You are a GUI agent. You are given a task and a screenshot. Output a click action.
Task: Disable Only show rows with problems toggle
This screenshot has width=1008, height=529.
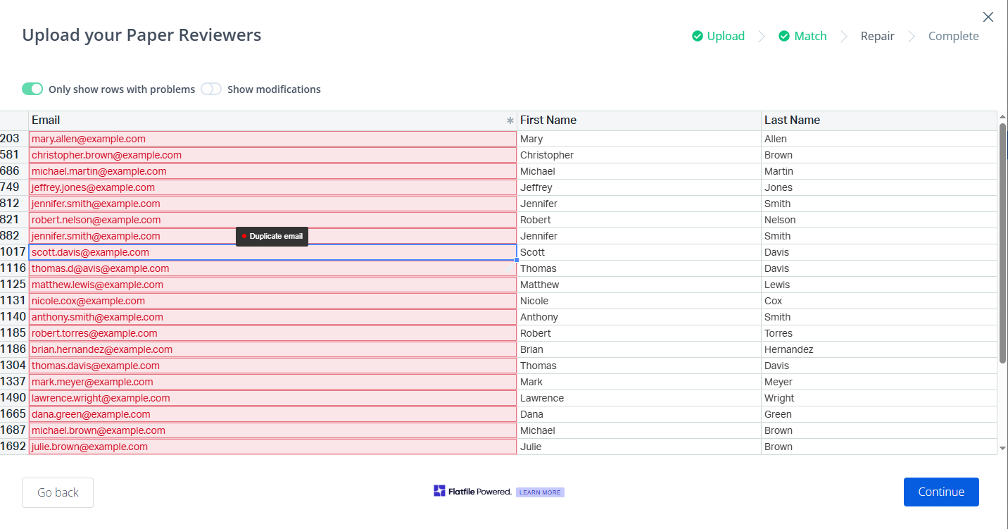pos(32,89)
